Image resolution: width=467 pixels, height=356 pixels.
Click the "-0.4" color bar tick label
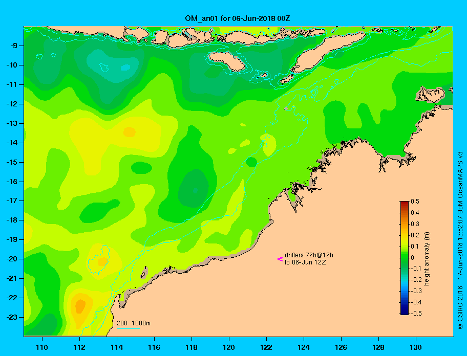click(x=416, y=302)
